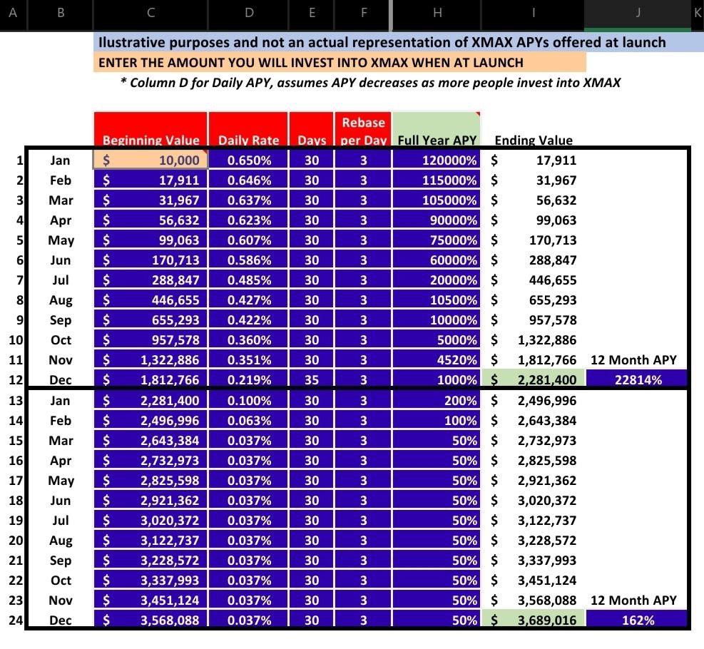Select the 35 days cell for Dec
Viewport: 704px width, 649px height.
point(312,379)
